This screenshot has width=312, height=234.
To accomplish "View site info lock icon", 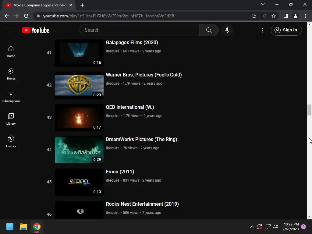I will point(38,16).
